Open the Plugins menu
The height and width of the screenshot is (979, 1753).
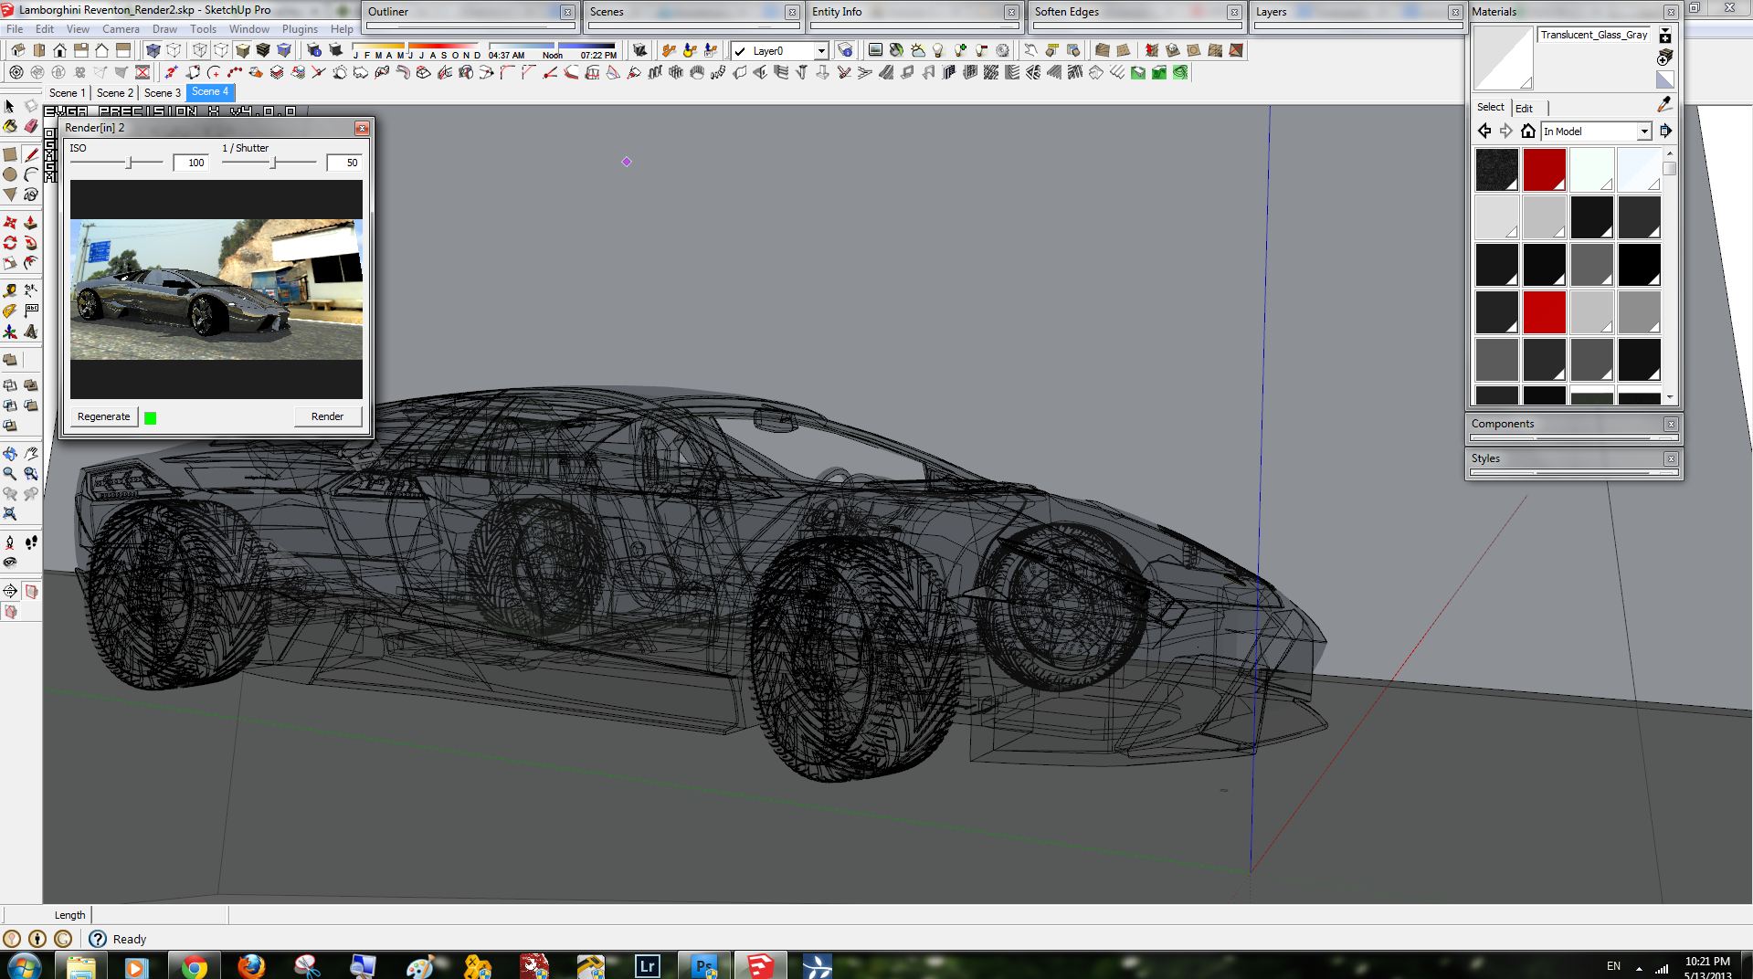(300, 29)
